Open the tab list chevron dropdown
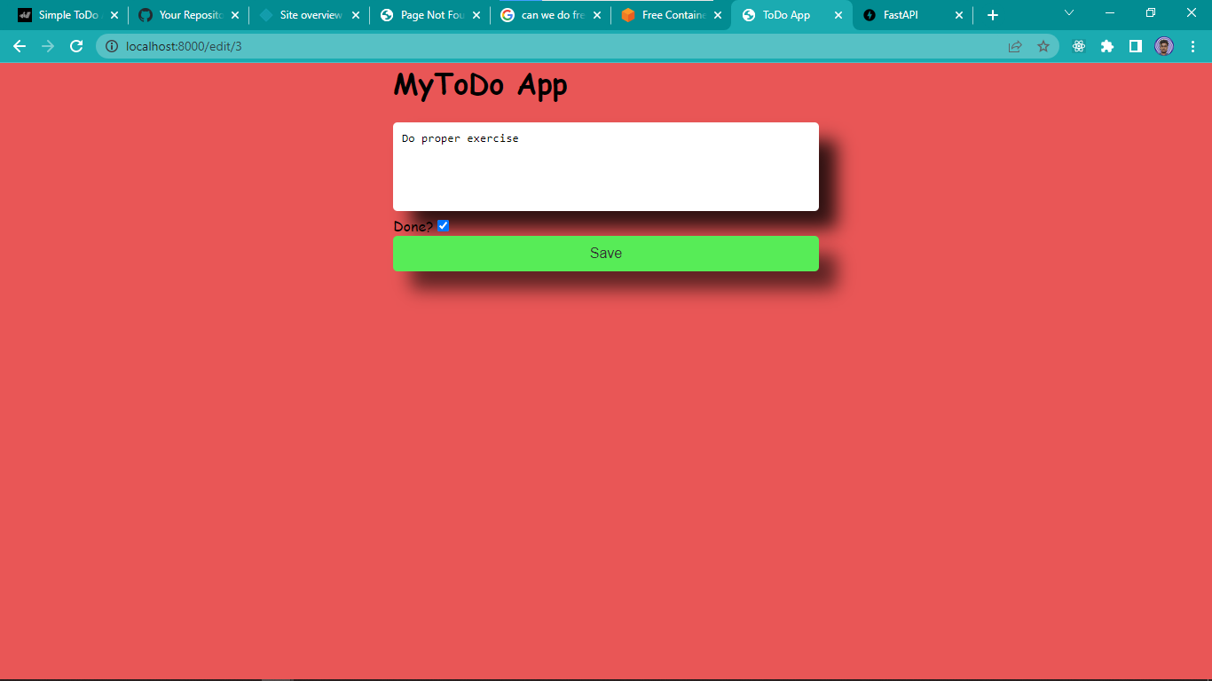Screen dimensions: 1212x681 [x=1067, y=14]
